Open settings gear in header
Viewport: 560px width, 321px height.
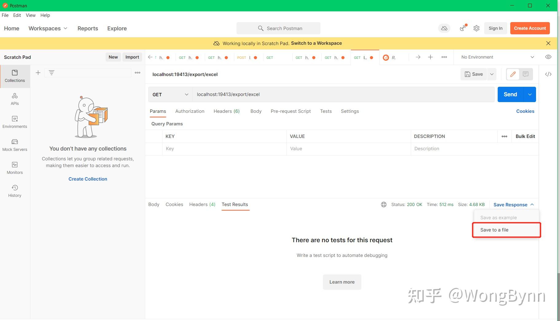476,28
